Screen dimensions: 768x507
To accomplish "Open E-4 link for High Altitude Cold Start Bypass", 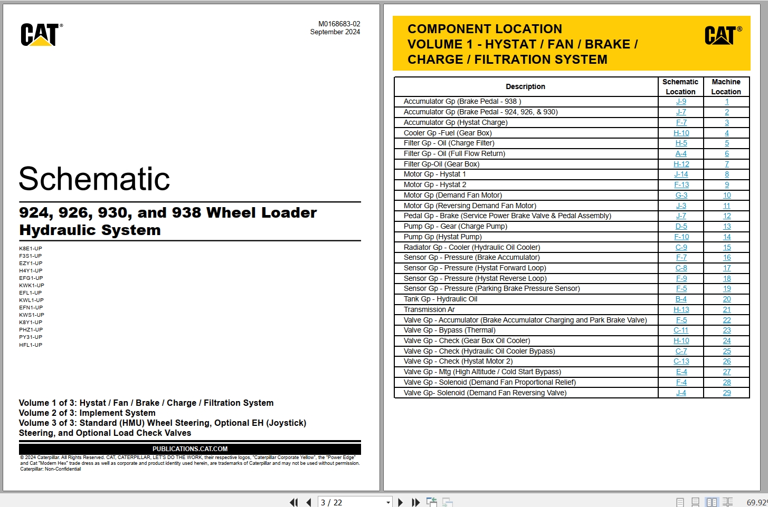I will click(x=681, y=372).
